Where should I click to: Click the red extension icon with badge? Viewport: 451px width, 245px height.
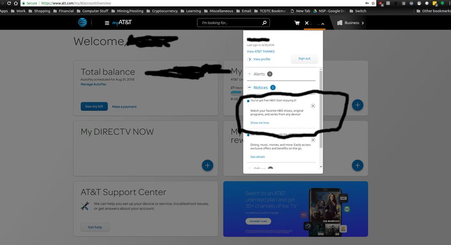pos(381,4)
